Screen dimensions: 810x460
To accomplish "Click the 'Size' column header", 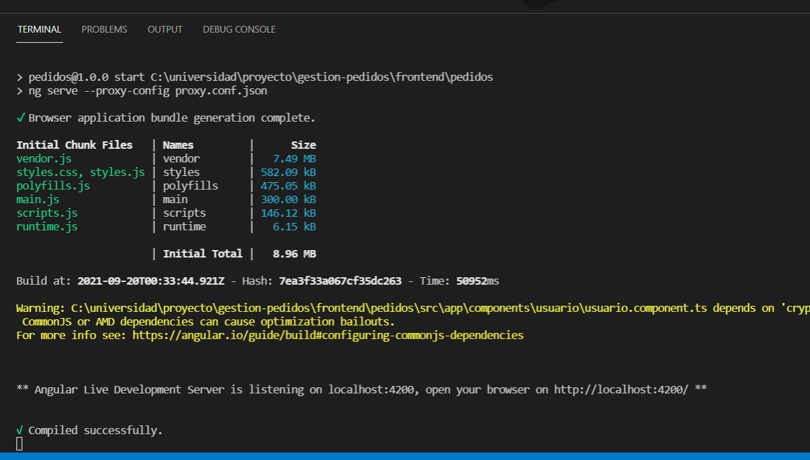I will tap(303, 145).
